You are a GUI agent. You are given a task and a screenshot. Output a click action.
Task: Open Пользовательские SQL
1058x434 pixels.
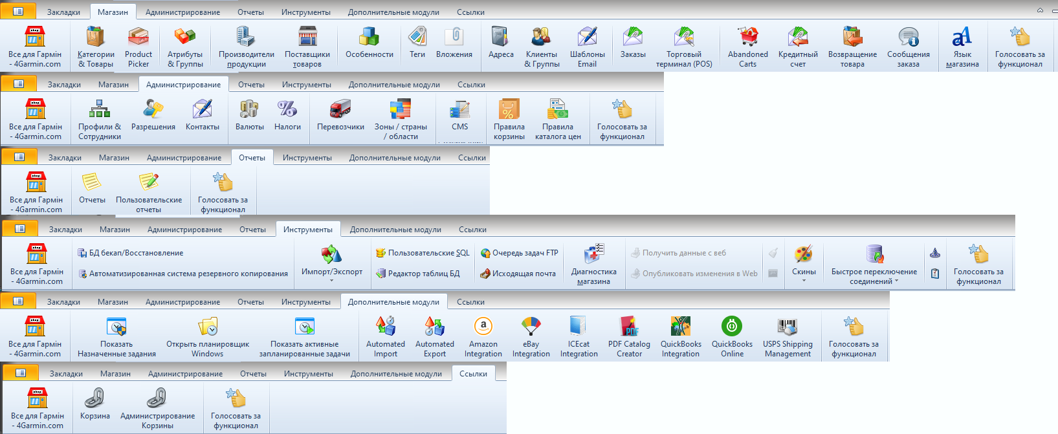pyautogui.click(x=423, y=253)
